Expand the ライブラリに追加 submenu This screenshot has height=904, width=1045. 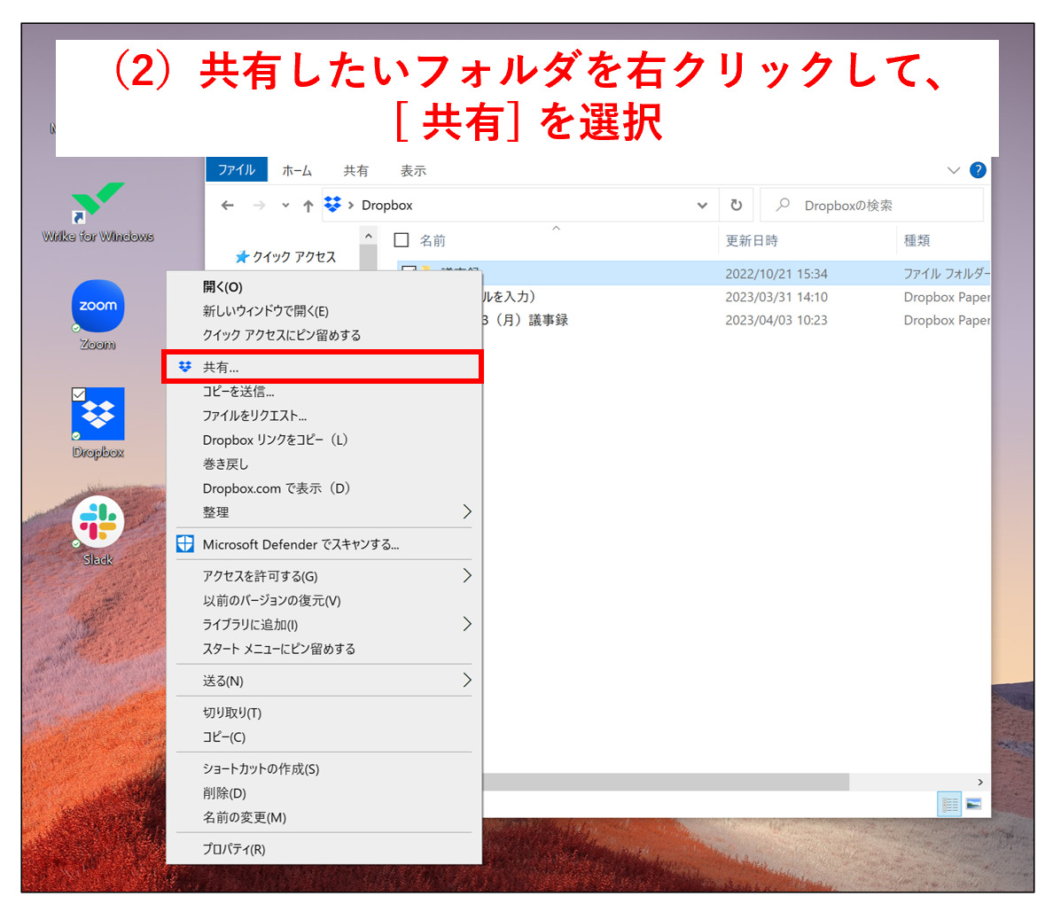[x=466, y=624]
